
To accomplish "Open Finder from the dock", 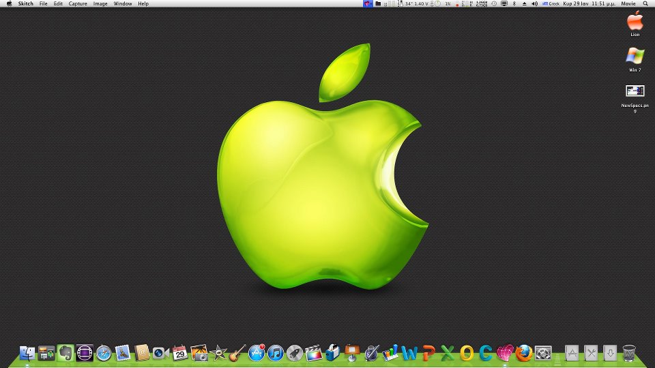I will 27,354.
